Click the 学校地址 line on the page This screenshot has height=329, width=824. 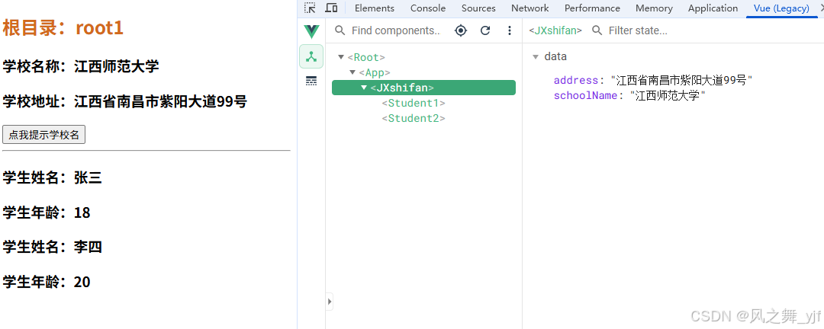125,101
